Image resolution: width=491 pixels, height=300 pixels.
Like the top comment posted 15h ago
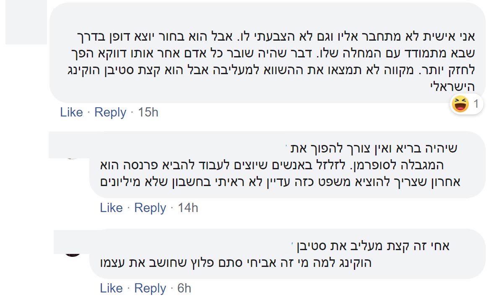coord(71,112)
